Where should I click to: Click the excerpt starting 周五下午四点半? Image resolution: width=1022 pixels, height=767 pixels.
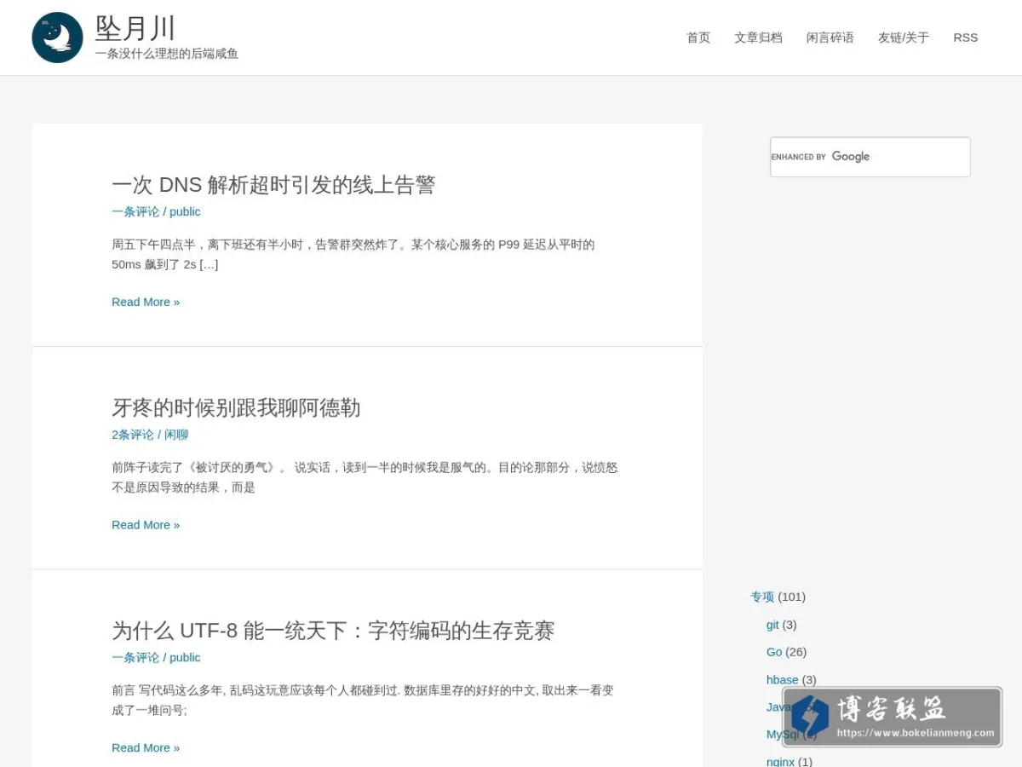pos(353,254)
